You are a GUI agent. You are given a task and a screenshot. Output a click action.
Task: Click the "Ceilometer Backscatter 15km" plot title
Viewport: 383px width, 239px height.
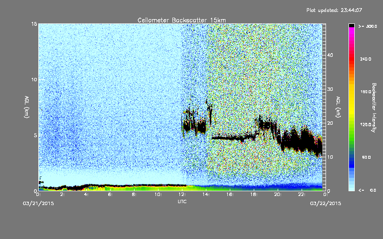[x=181, y=20]
